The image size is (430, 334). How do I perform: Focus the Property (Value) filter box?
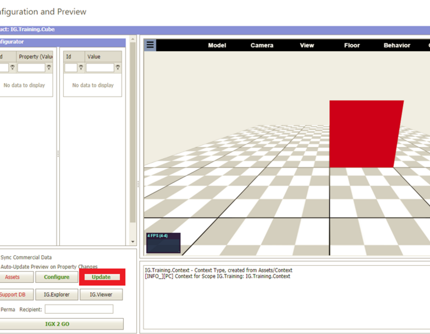(x=31, y=68)
